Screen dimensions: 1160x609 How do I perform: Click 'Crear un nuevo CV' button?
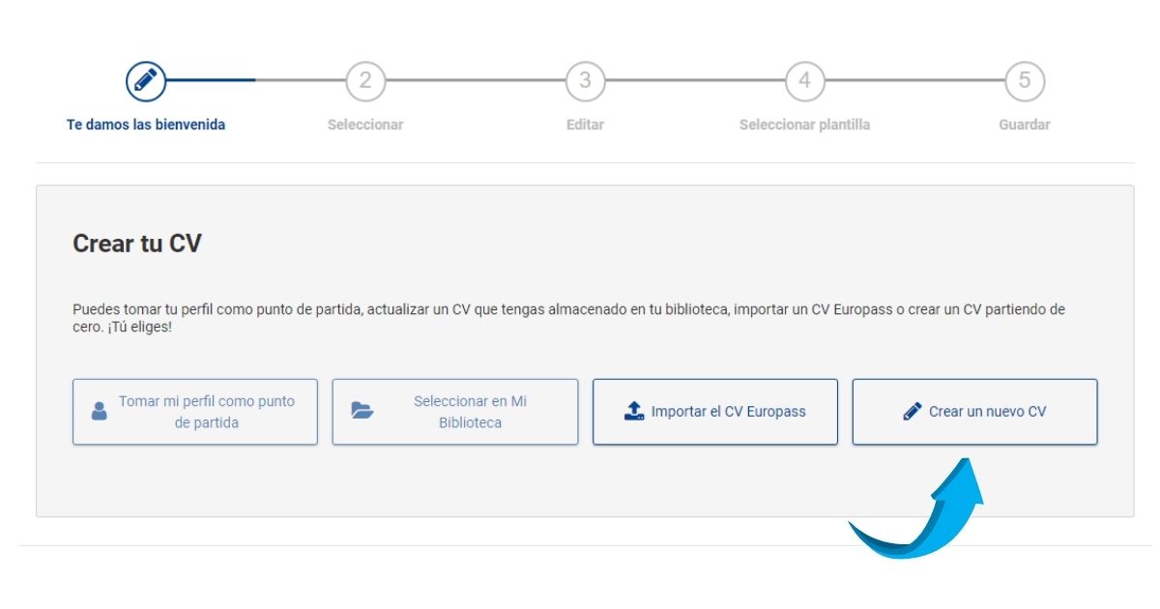tap(974, 412)
